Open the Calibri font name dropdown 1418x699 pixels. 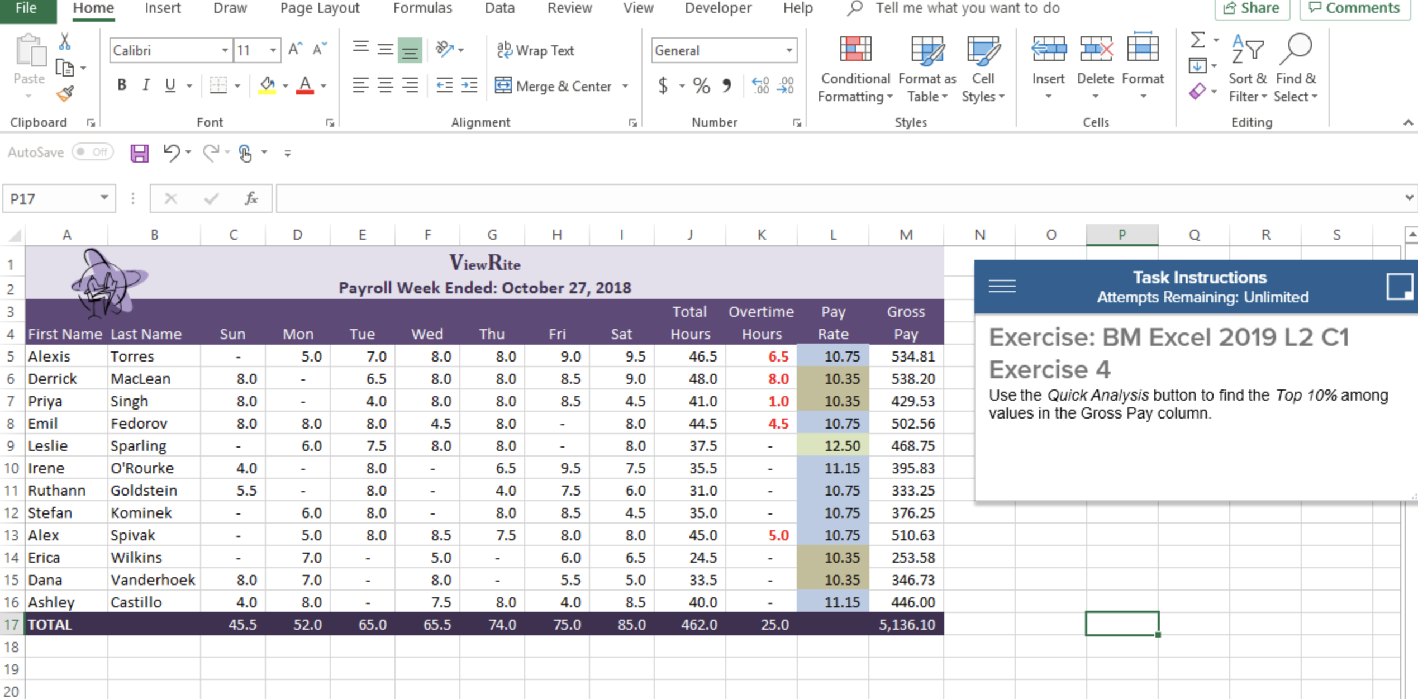(x=225, y=50)
